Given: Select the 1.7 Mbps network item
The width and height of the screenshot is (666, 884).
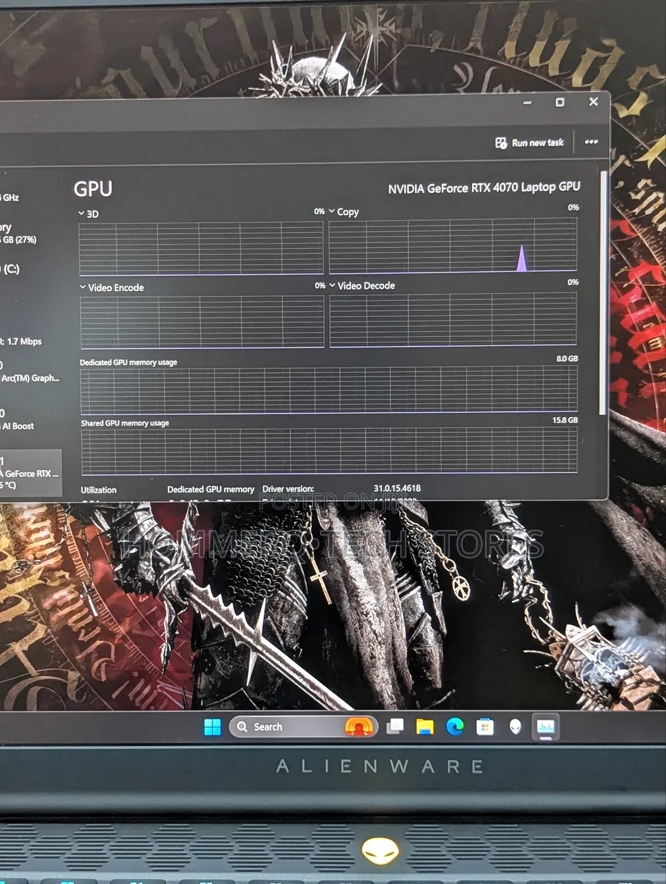Looking at the screenshot, I should click(x=22, y=341).
